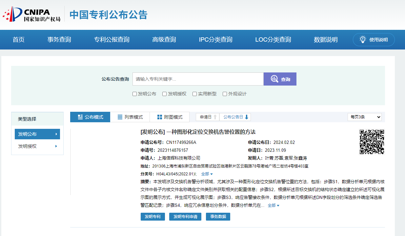Click application date 2023.11.09
Image resolution: width=405 pixels, height=236 pixels.
tap(275, 150)
